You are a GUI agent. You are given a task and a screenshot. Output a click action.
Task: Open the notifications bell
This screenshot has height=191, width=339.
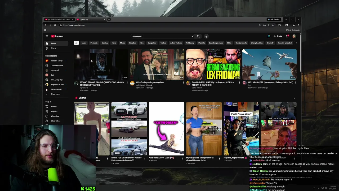point(287,36)
